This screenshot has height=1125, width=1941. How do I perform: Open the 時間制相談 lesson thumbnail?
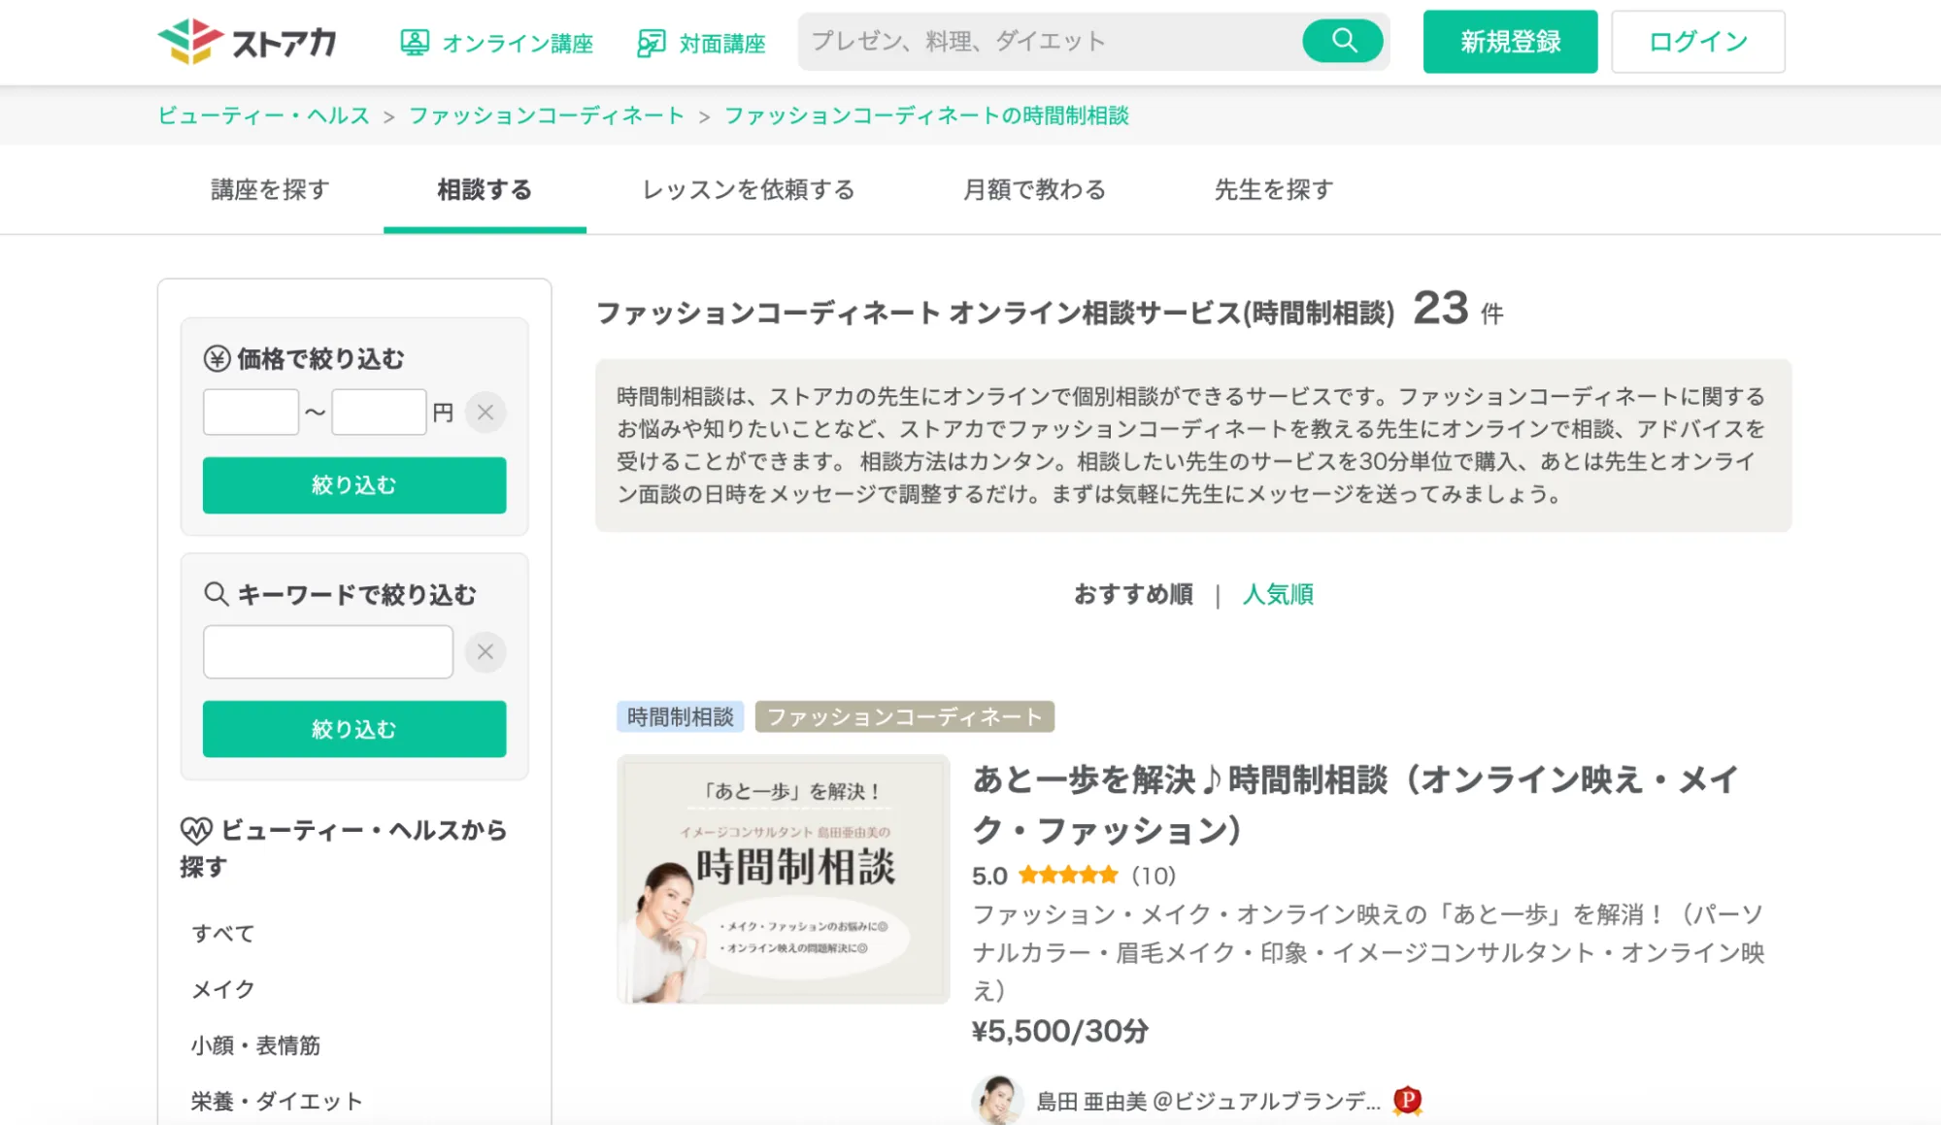coord(783,879)
